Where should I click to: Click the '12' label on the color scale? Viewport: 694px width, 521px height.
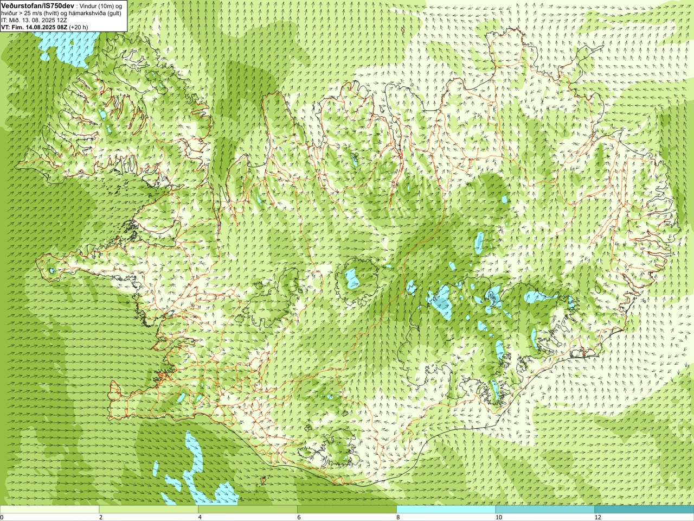(x=598, y=517)
